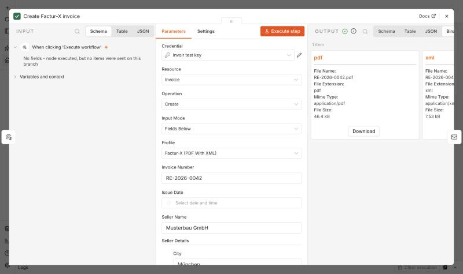The width and height of the screenshot is (463, 274).
Task: Select JSON view in INPUT panel
Action: coord(143,31)
